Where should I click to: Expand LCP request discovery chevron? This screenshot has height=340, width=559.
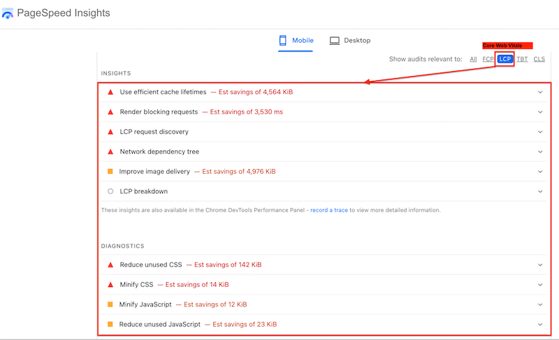[540, 132]
